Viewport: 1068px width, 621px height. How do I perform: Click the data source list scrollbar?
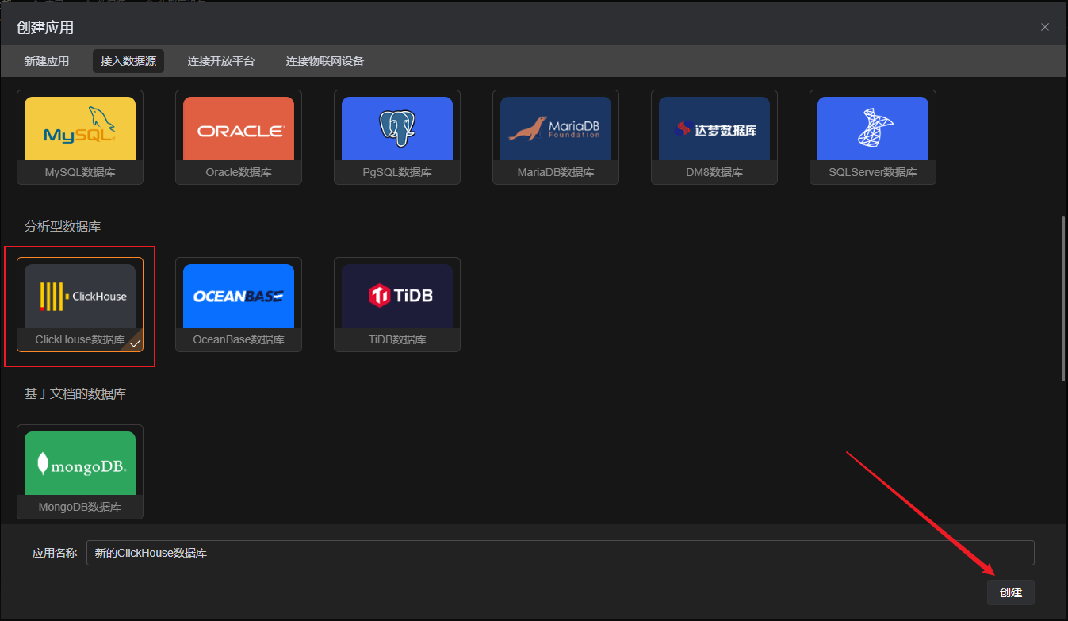[x=1063, y=299]
